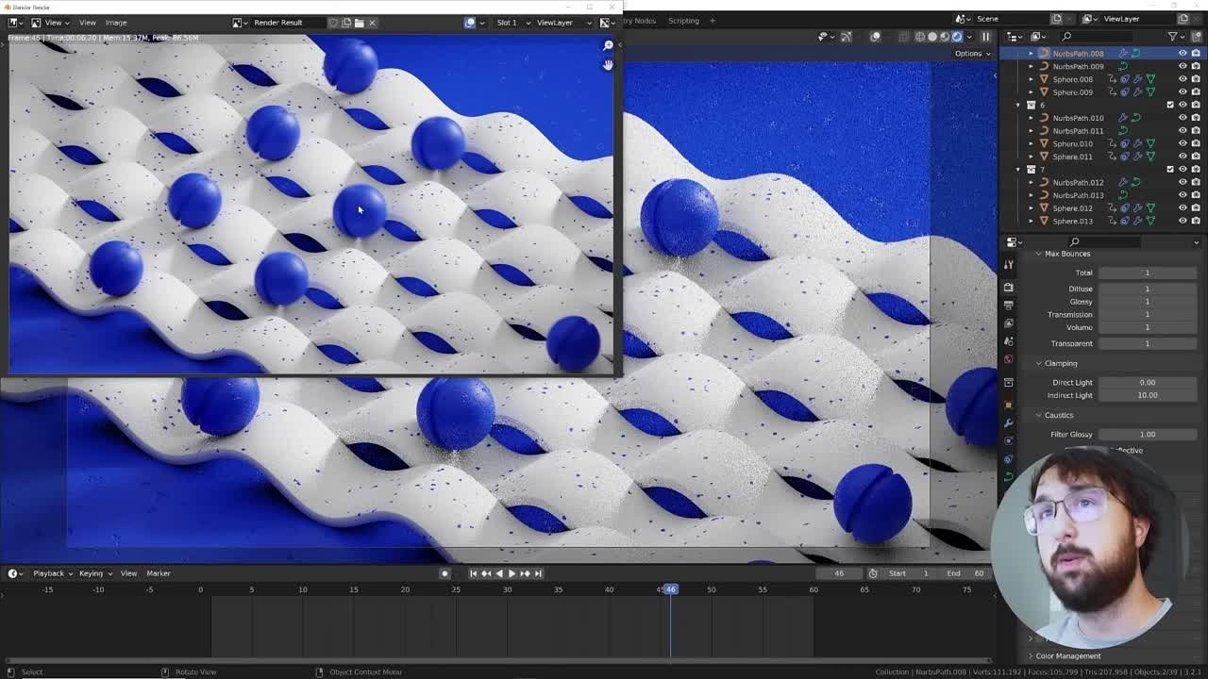
Task: Click the Render properties tab icon
Action: (1008, 287)
